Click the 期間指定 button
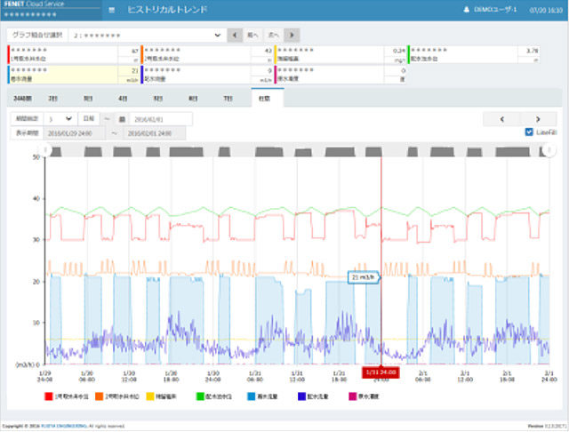Screen dimensions: 569x432 28,118
